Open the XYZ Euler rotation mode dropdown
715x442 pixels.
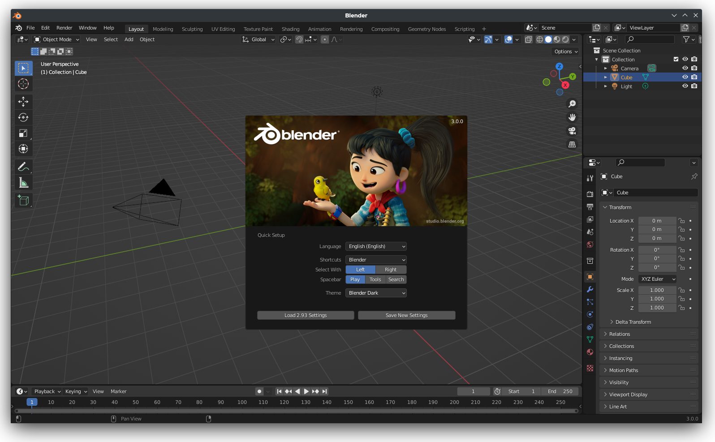tap(657, 279)
